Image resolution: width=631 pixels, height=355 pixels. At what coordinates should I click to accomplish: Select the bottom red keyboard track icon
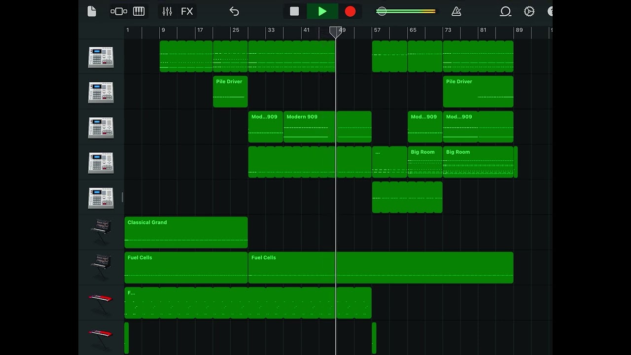point(101,338)
